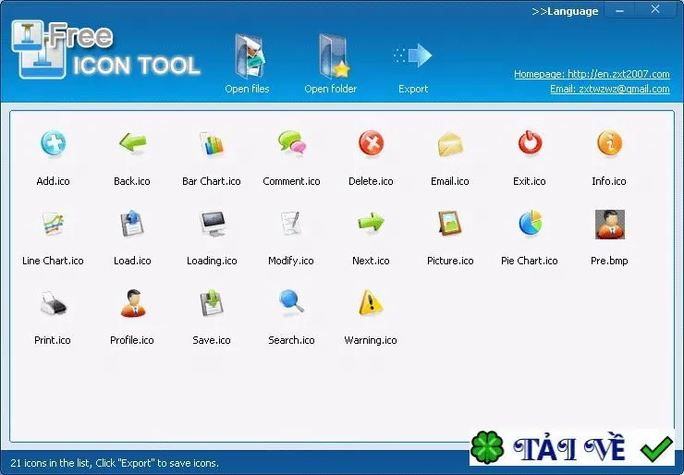This screenshot has width=684, height=475.
Task: Click the "Pre.bmp" file name label
Action: pos(609,261)
